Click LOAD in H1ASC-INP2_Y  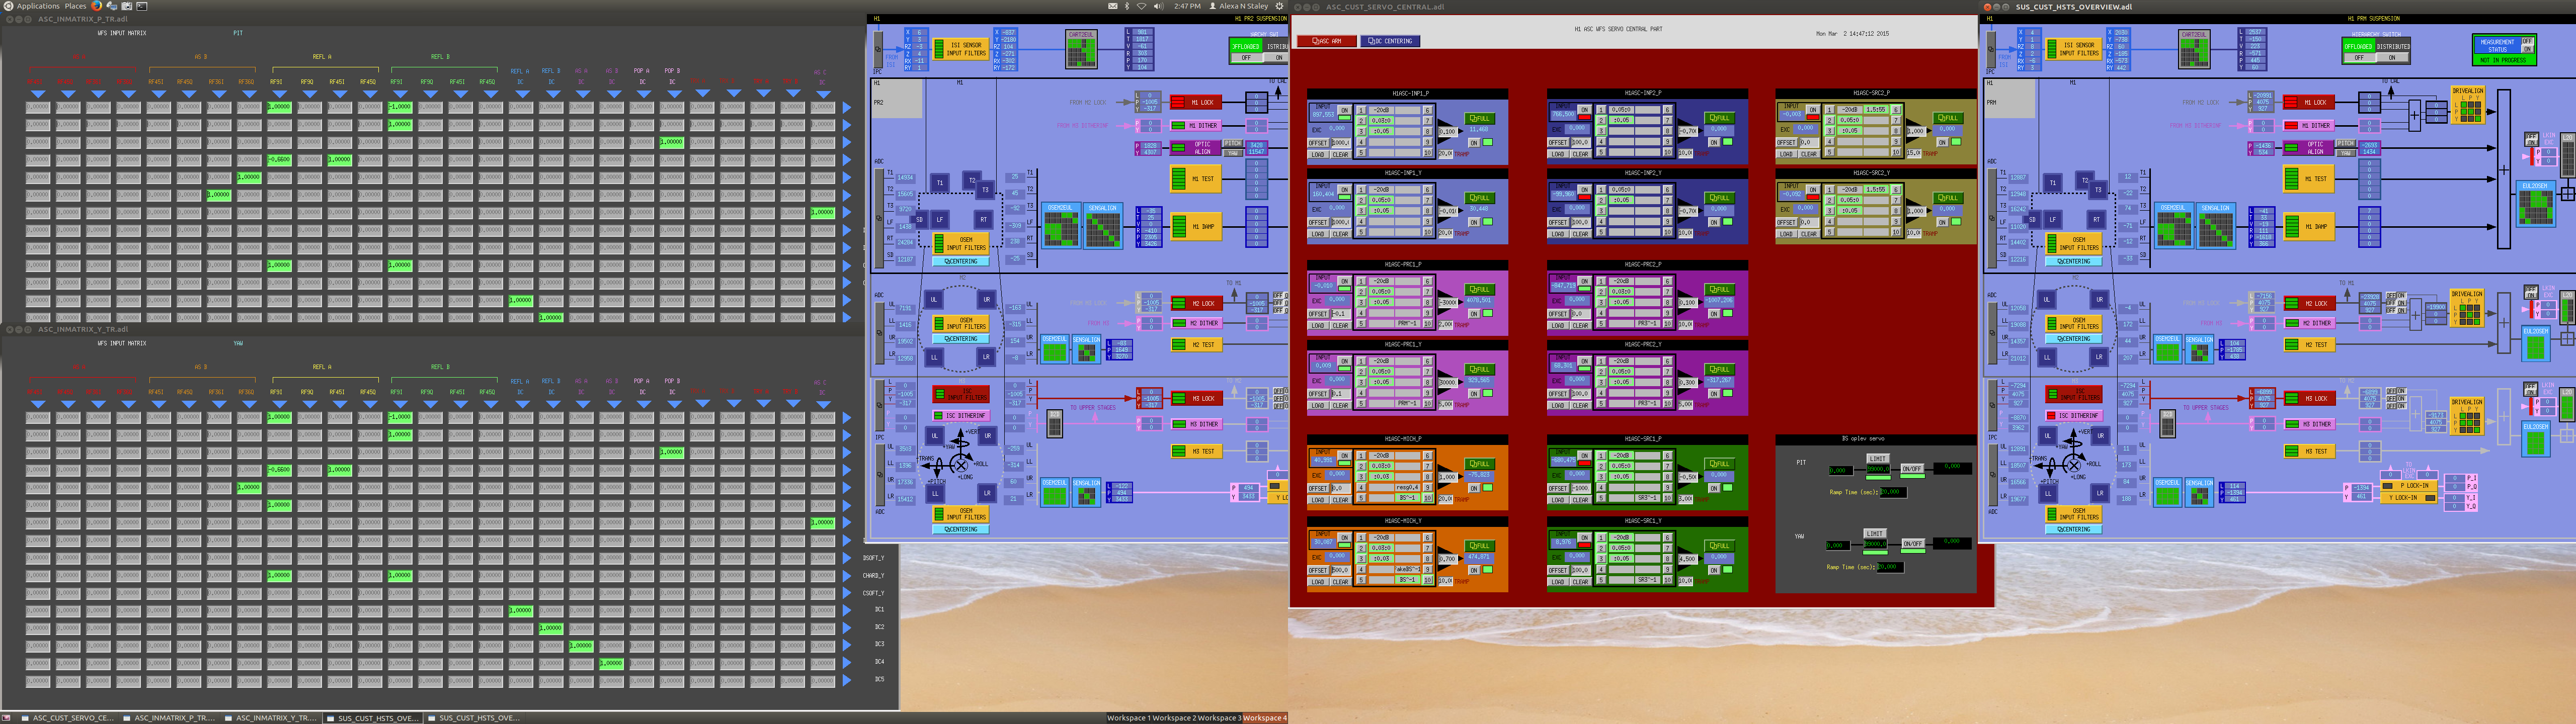(1558, 234)
